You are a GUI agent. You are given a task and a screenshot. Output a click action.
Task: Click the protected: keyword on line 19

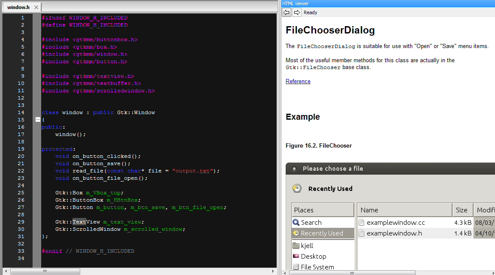pyautogui.click(x=58, y=149)
